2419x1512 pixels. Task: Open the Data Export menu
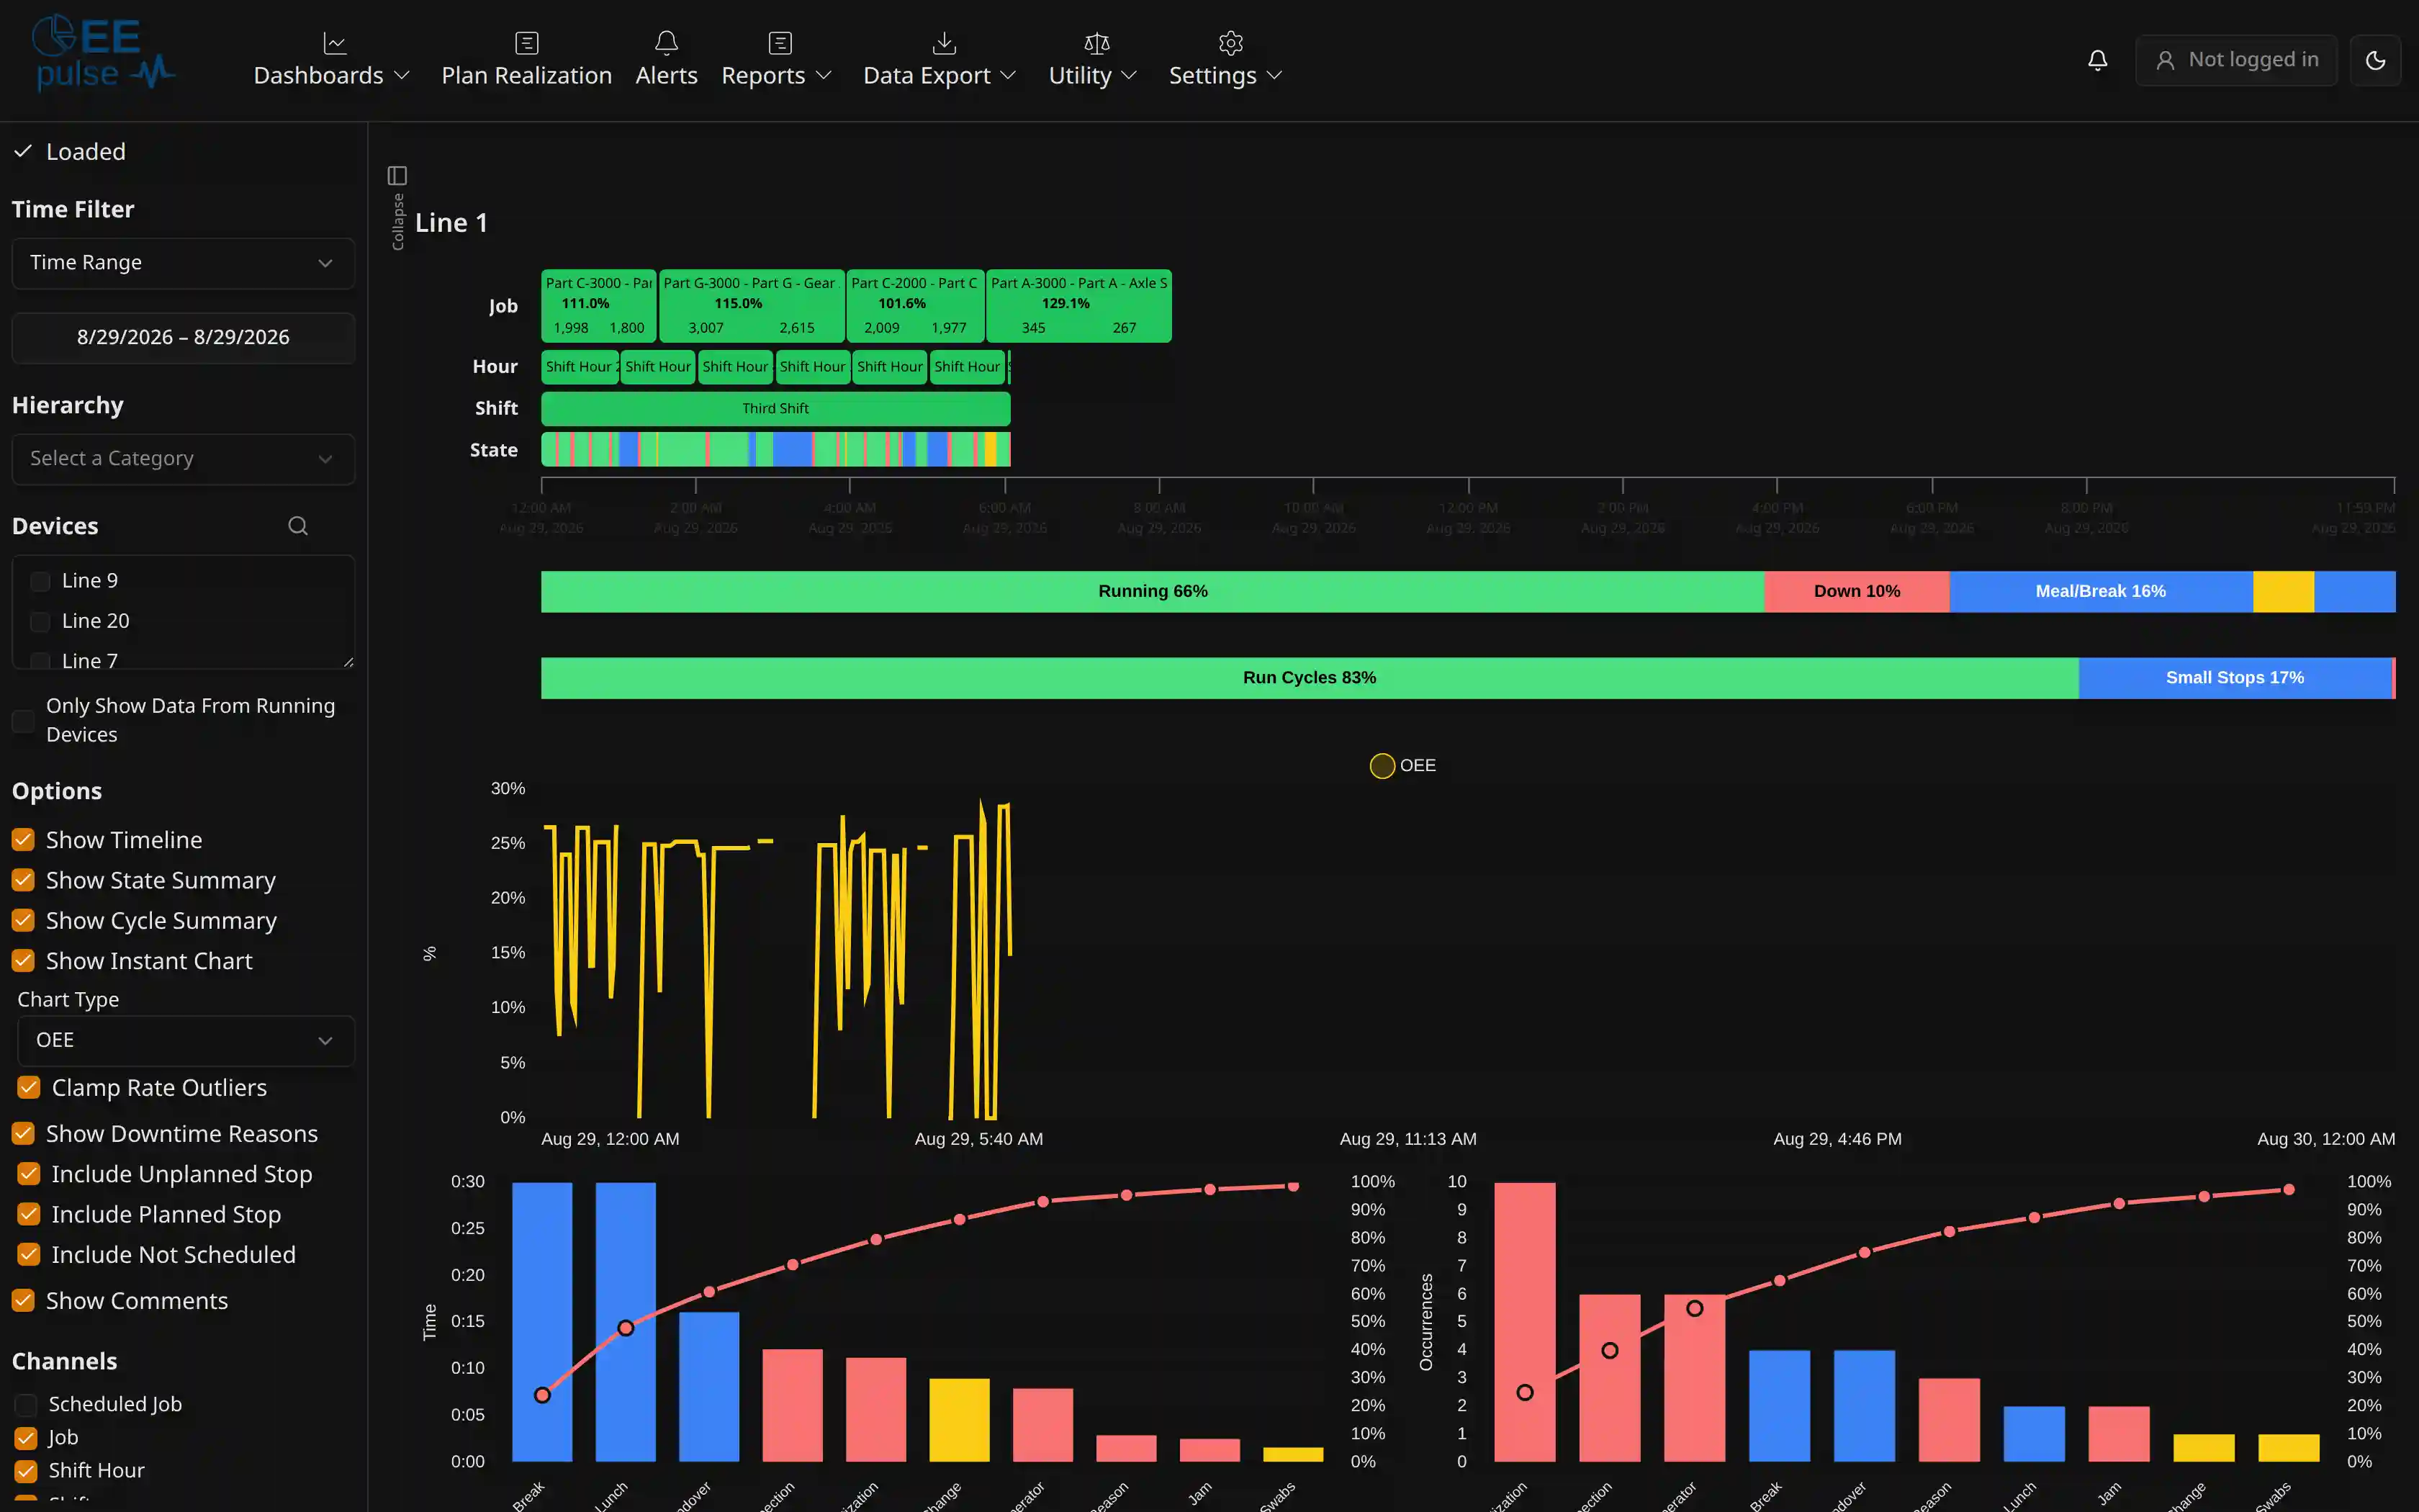(940, 60)
